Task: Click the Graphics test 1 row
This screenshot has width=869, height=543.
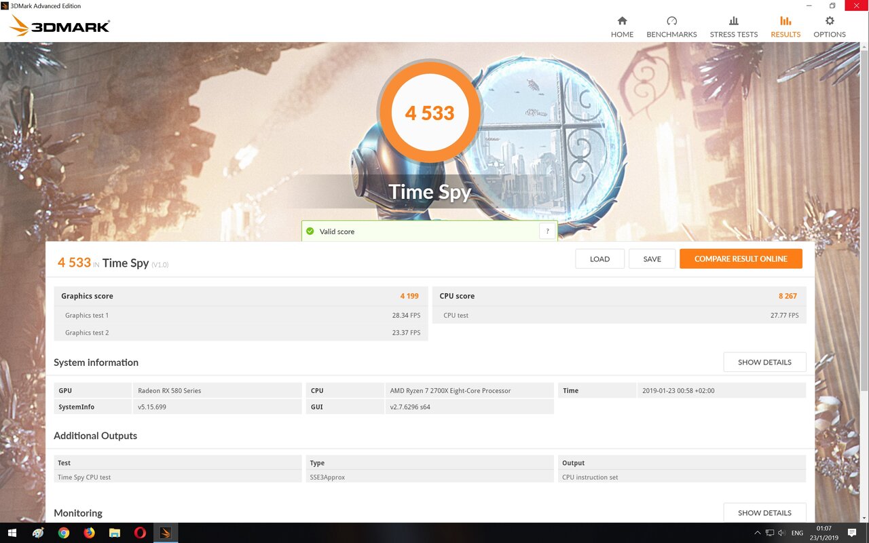Action: click(x=241, y=315)
